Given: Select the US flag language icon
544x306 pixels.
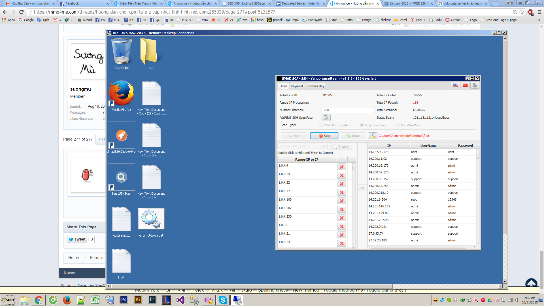Looking at the screenshot, I should tap(455, 85).
